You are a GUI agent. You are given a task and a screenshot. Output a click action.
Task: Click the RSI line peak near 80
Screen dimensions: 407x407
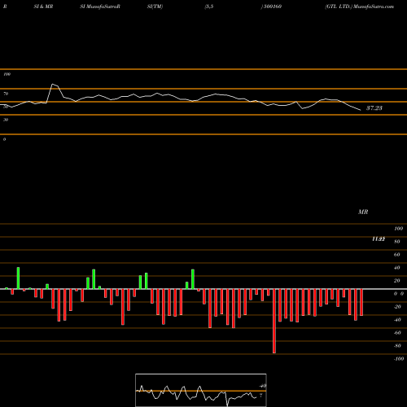(53, 84)
